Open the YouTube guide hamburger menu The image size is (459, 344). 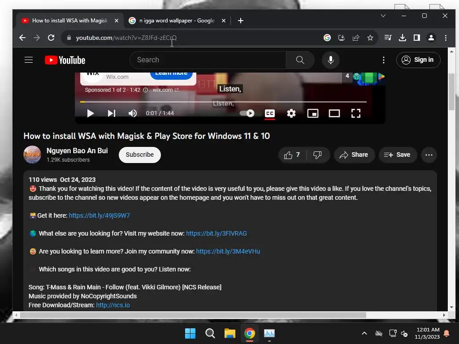point(28,60)
